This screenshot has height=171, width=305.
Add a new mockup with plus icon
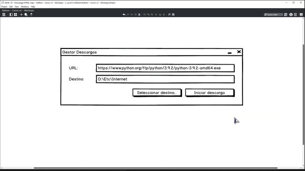[x=21, y=15]
